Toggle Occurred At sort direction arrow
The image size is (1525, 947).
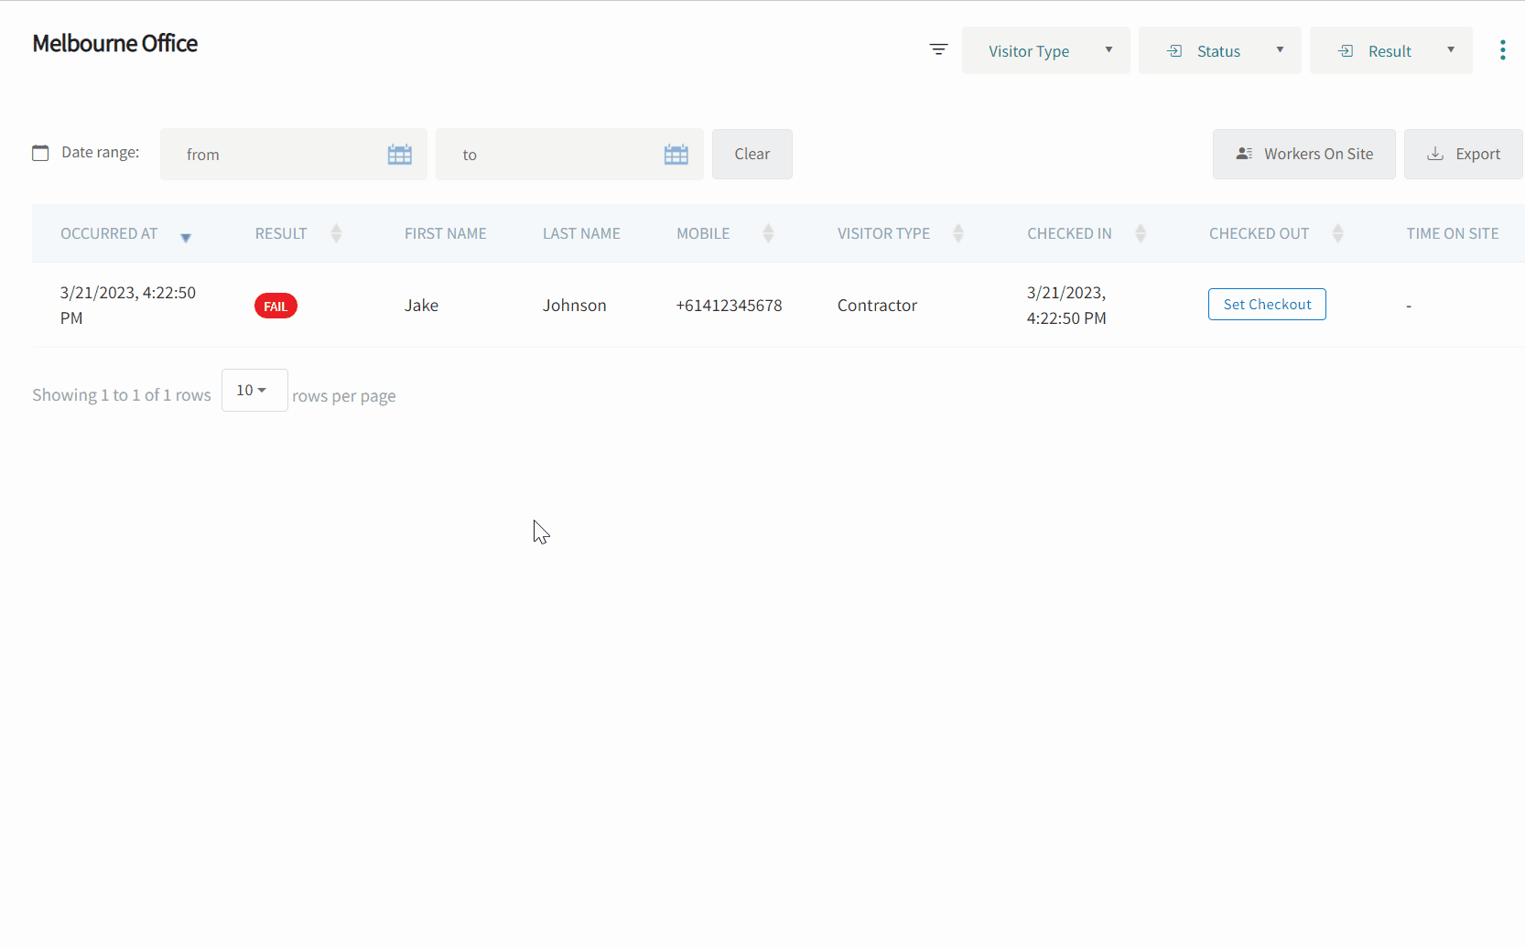[x=186, y=237]
